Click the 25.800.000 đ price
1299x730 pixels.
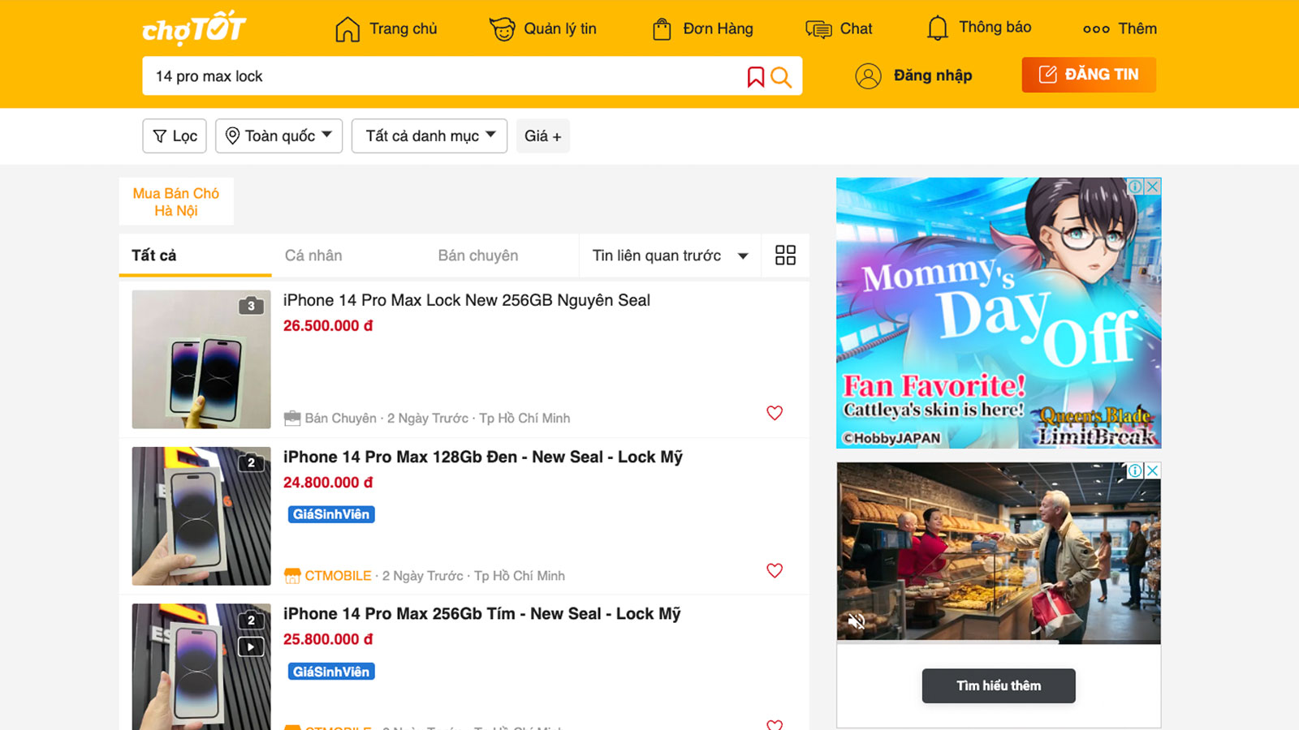click(x=328, y=639)
